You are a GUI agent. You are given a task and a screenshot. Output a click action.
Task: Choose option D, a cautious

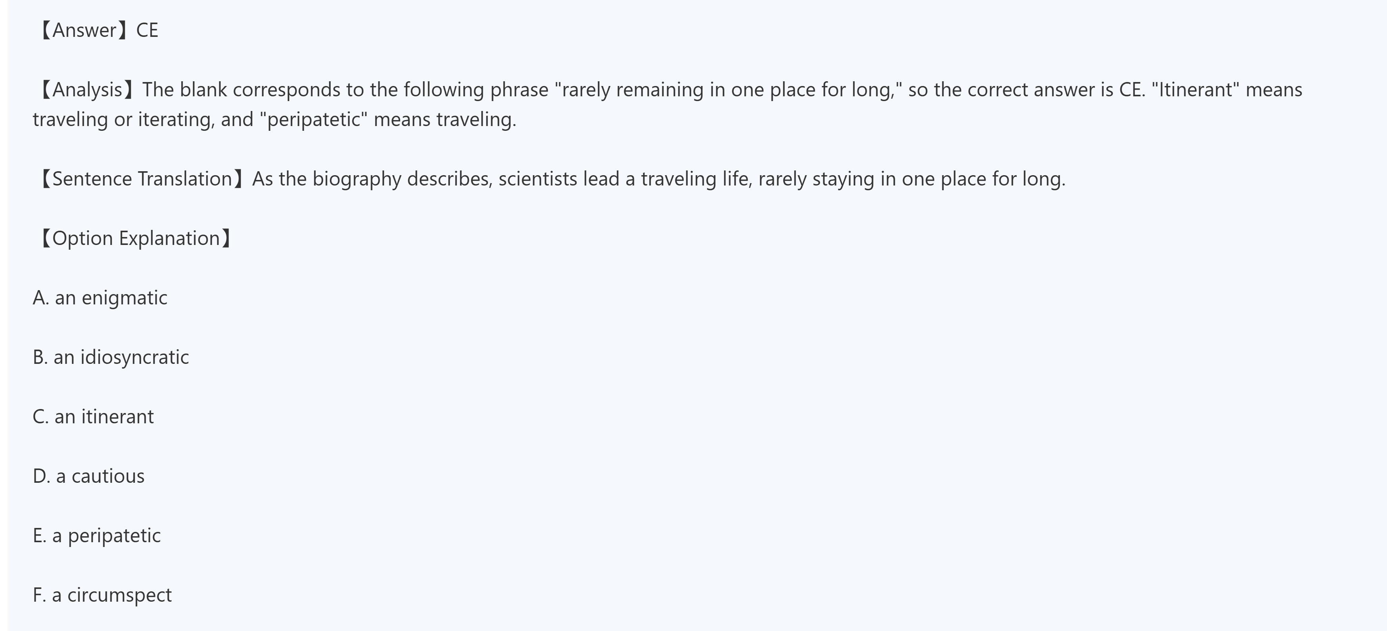(x=89, y=476)
